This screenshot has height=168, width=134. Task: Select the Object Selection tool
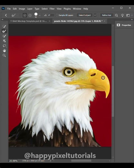coord(4,41)
